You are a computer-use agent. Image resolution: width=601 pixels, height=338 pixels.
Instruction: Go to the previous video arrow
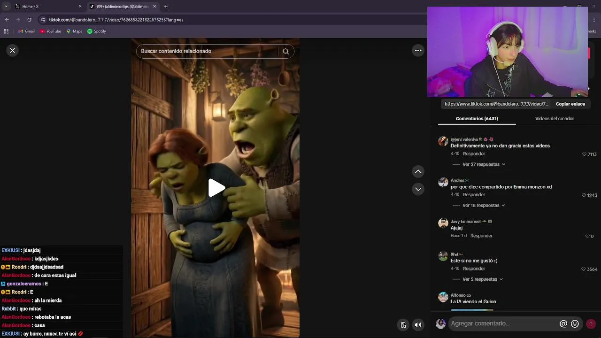(x=418, y=171)
